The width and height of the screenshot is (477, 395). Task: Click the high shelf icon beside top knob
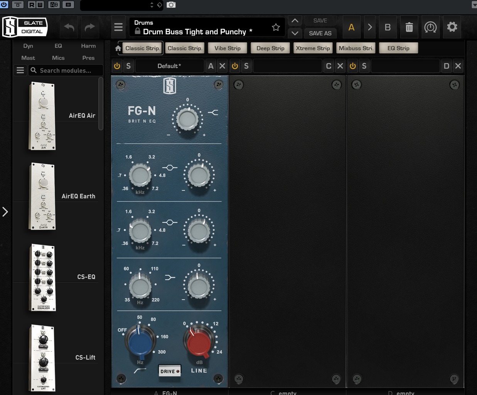pos(213,112)
